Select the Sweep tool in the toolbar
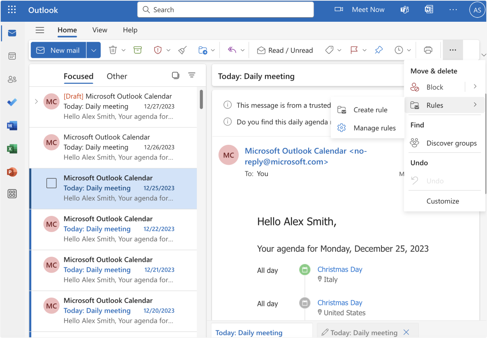 (182, 50)
